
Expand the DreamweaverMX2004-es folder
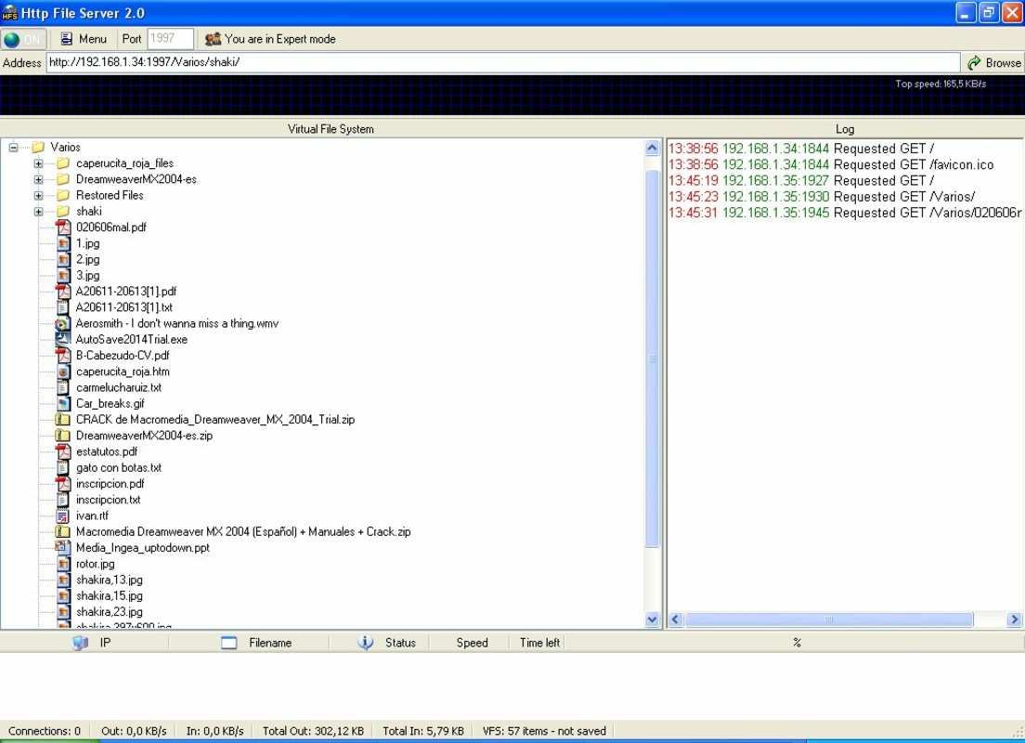[39, 179]
